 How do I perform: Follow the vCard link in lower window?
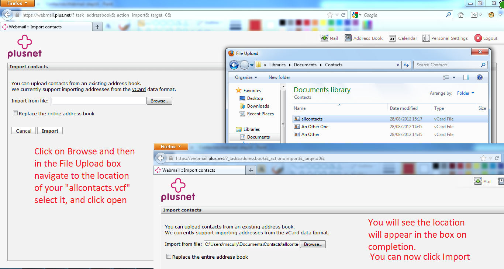point(293,233)
